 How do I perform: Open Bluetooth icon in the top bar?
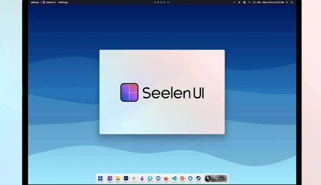(239, 2)
